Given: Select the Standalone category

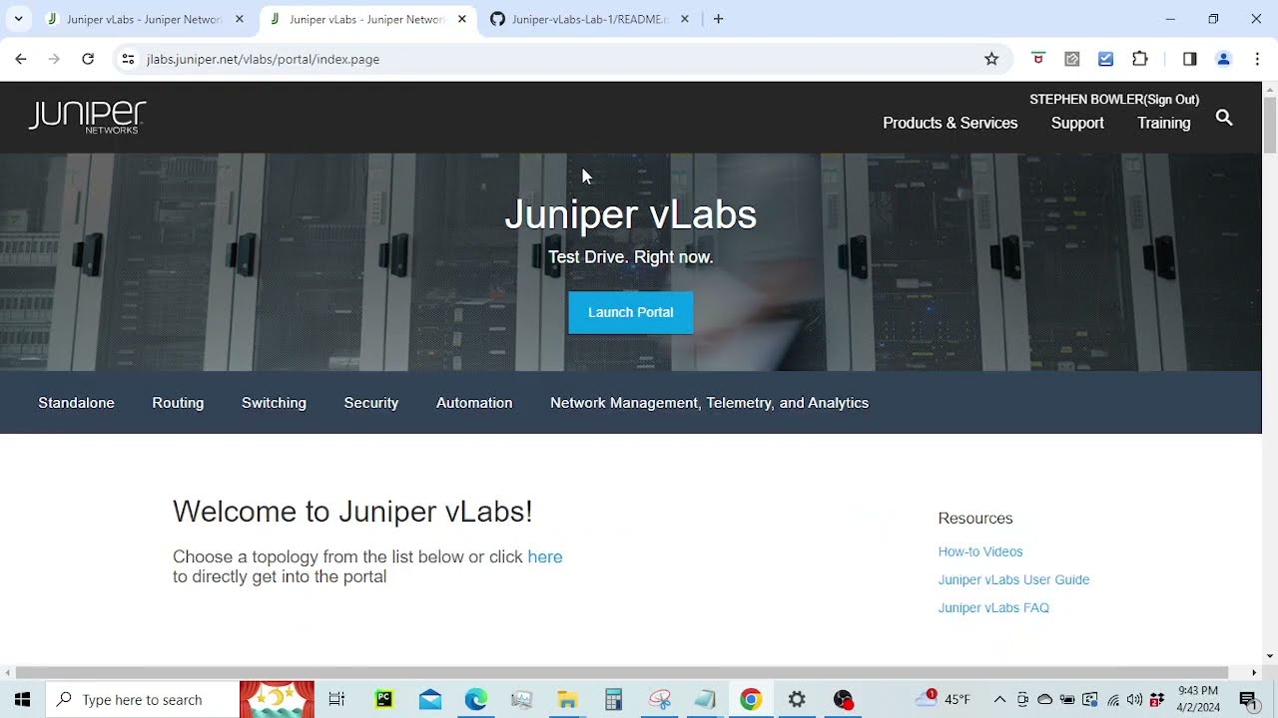Looking at the screenshot, I should coord(76,403).
